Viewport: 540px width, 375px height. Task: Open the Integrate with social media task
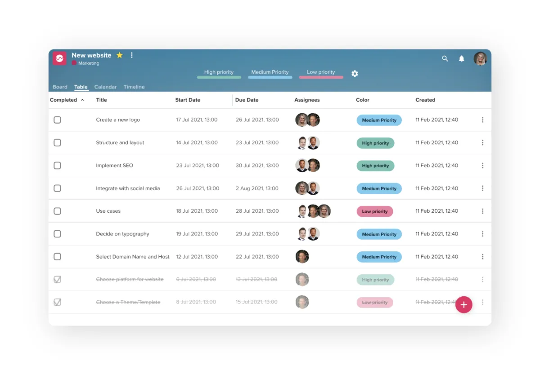pos(128,188)
